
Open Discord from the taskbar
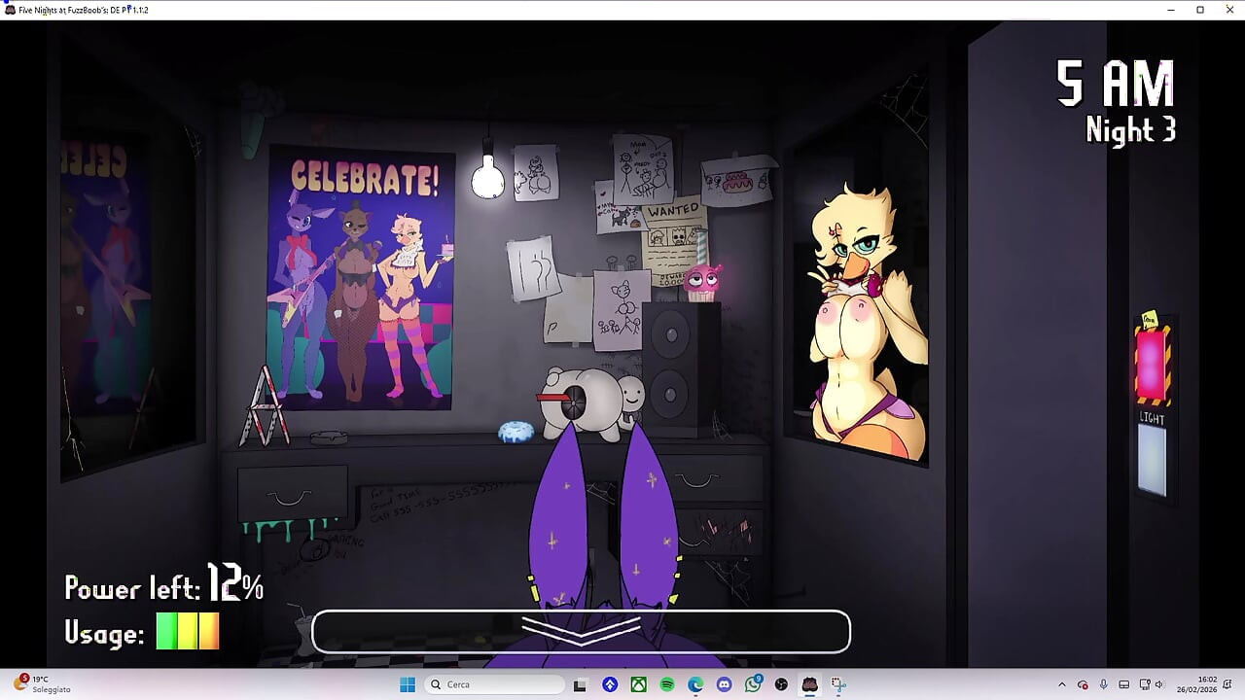click(724, 684)
